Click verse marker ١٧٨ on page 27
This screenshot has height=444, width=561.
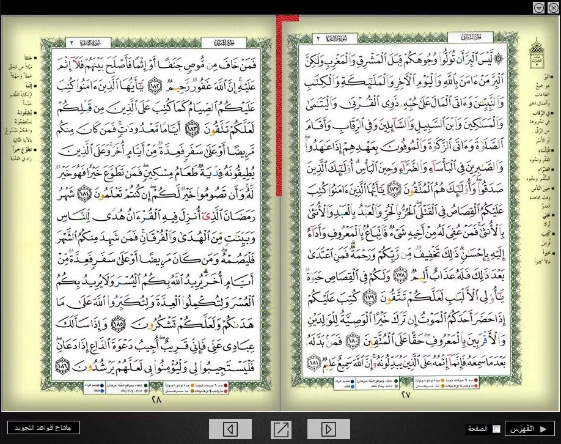pyautogui.click(x=400, y=276)
